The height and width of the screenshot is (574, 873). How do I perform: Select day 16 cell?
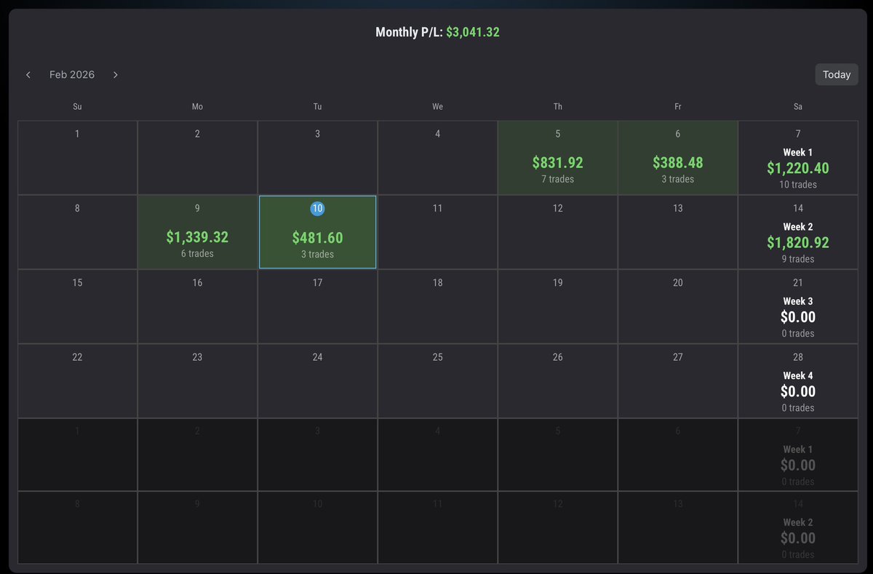(197, 306)
